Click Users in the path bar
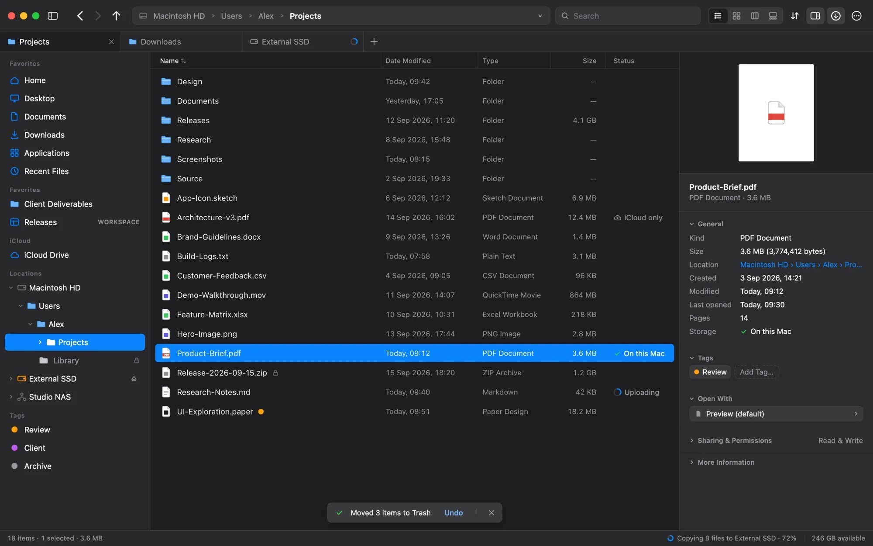Viewport: 873px width, 546px height. tap(231, 16)
